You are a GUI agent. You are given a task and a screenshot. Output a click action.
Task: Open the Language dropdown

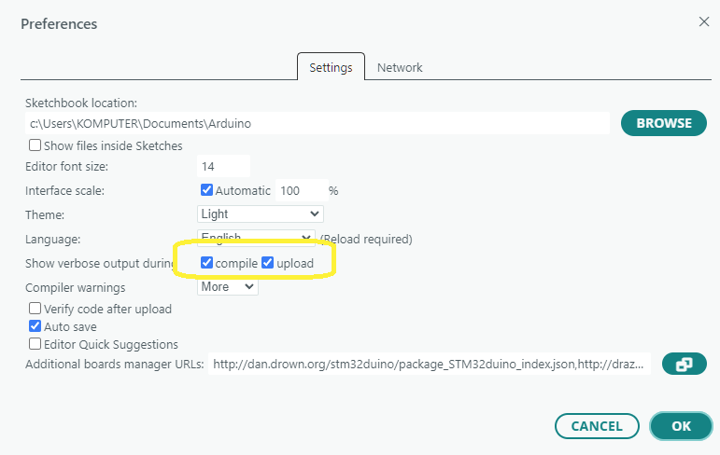[256, 238]
